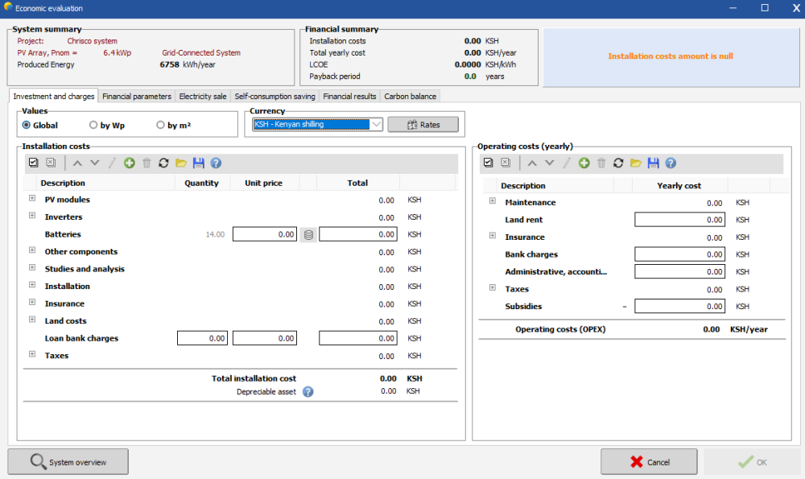
Task: Choose the by Wp values option
Action: [x=94, y=125]
